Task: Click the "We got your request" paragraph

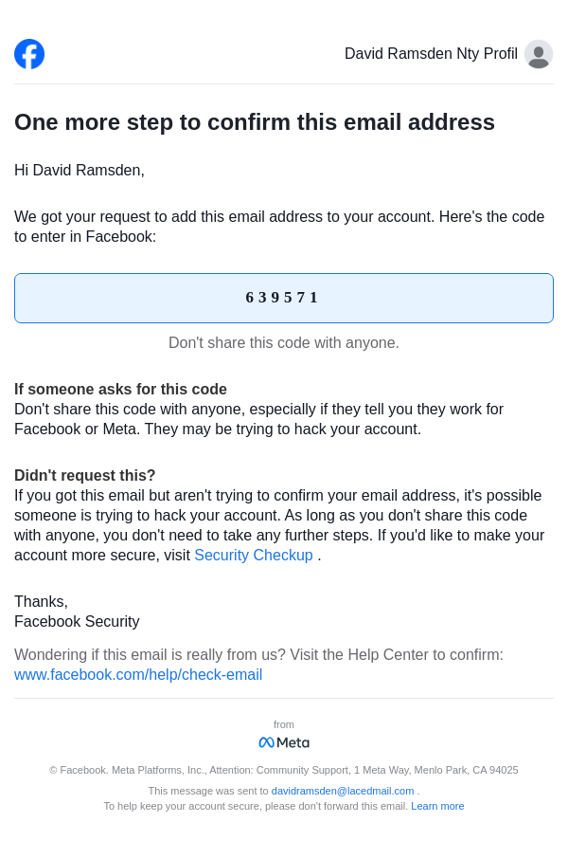Action: click(279, 227)
